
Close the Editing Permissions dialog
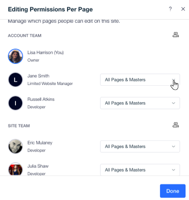coord(183,9)
